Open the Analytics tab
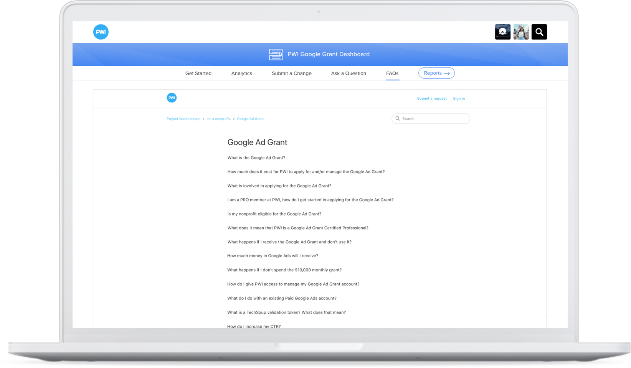The height and width of the screenshot is (368, 631). tap(242, 73)
